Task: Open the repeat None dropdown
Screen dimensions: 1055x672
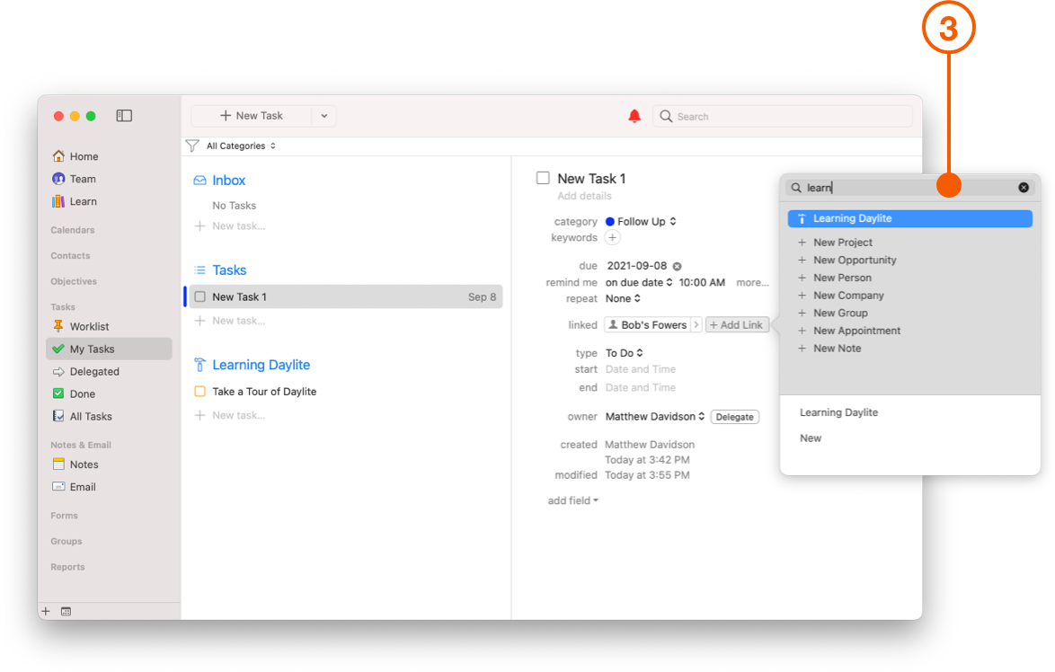Action: (x=623, y=298)
